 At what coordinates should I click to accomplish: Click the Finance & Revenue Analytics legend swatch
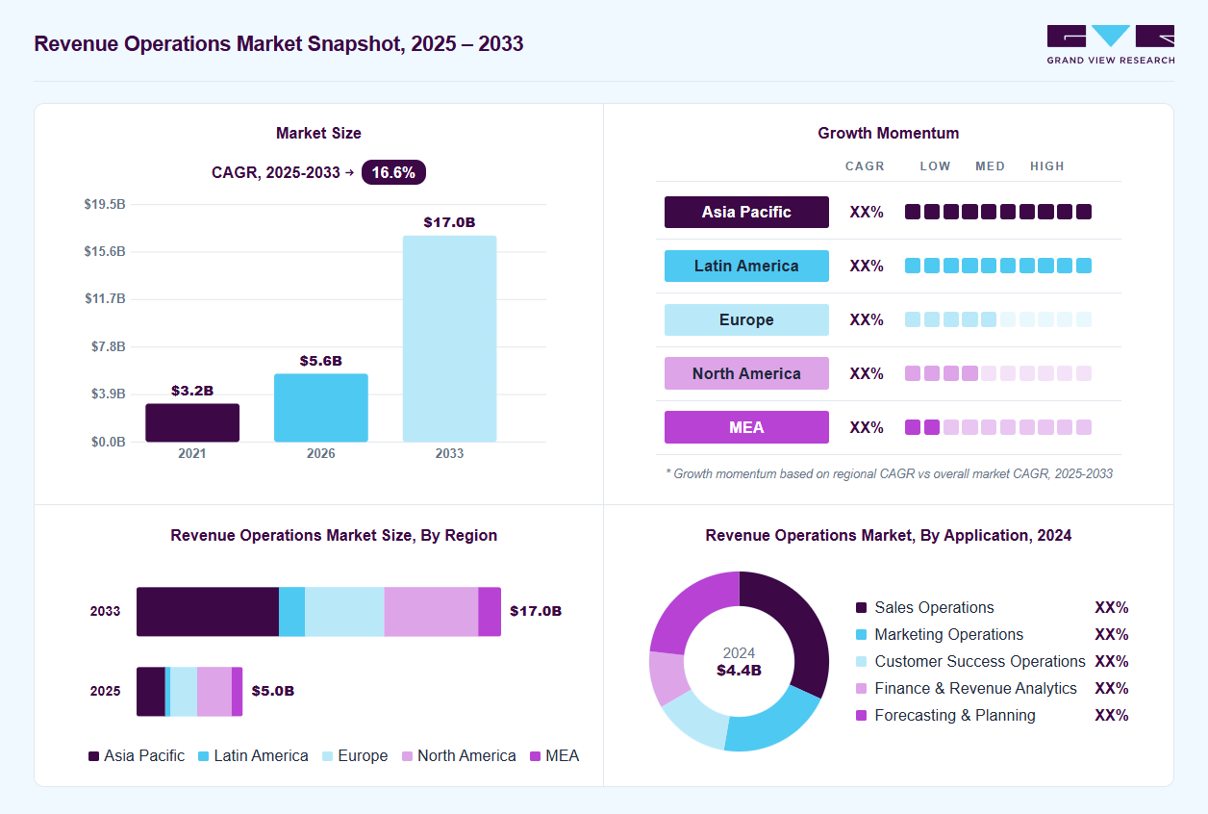point(861,689)
